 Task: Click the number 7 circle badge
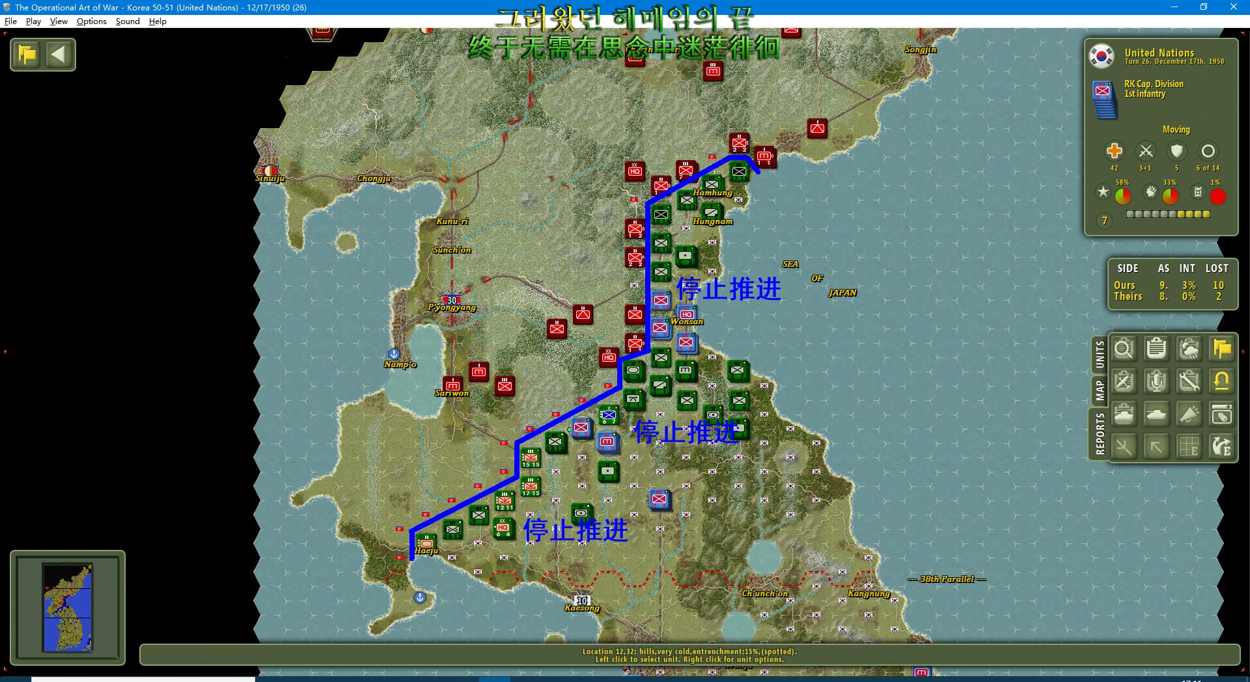[1104, 221]
